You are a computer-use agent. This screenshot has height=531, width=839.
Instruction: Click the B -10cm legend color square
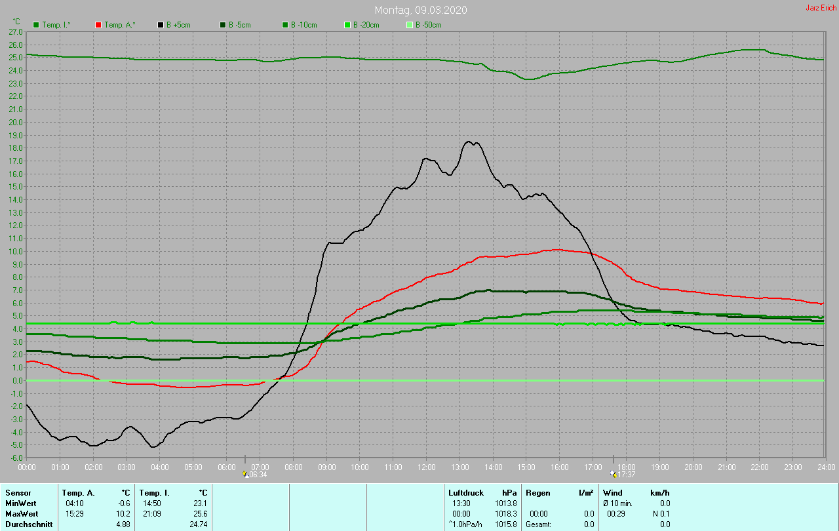pos(285,25)
